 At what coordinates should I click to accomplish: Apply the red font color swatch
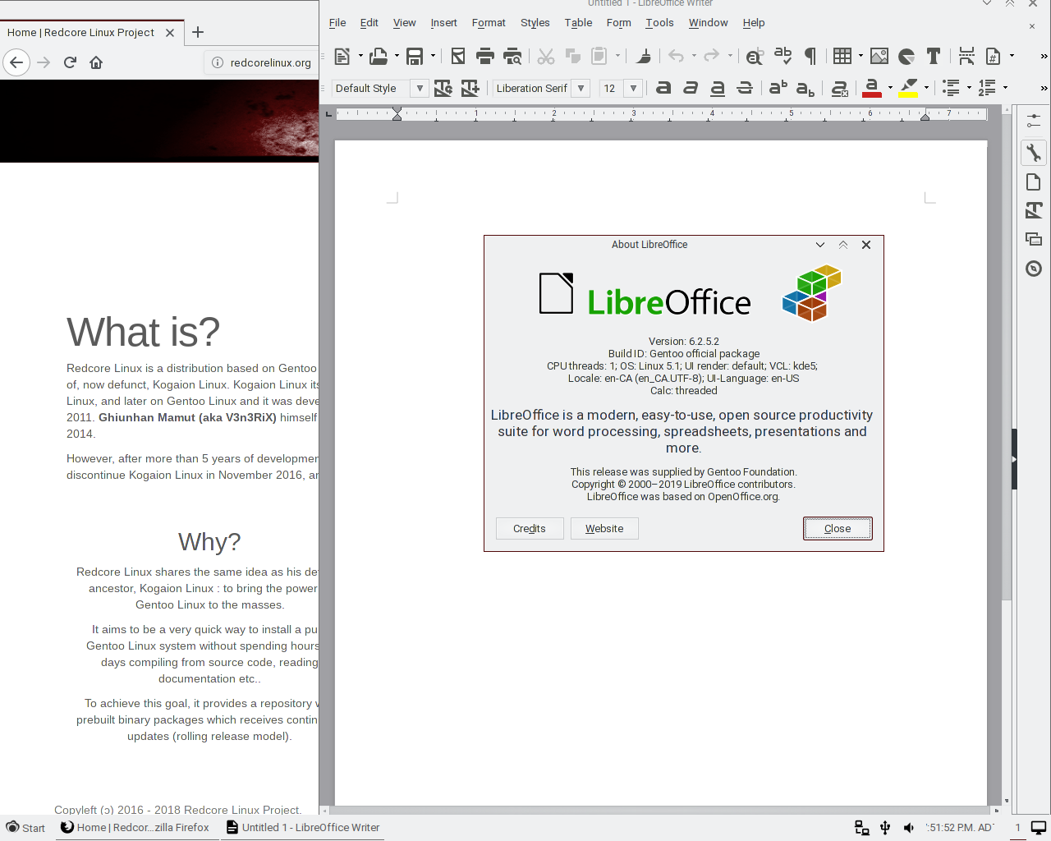872,88
